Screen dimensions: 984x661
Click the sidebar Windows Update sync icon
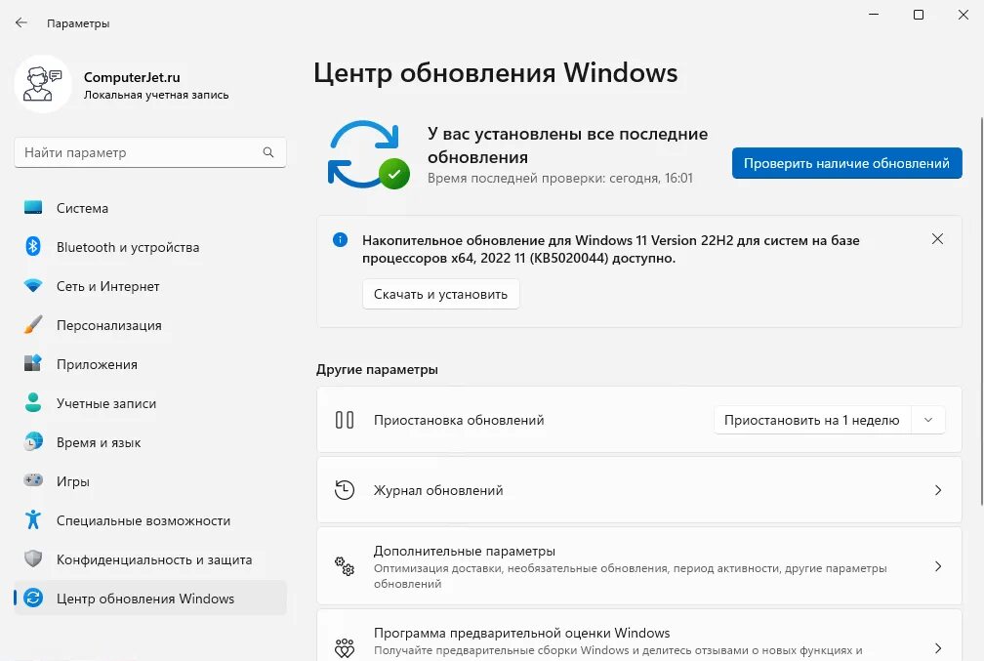pyautogui.click(x=33, y=598)
